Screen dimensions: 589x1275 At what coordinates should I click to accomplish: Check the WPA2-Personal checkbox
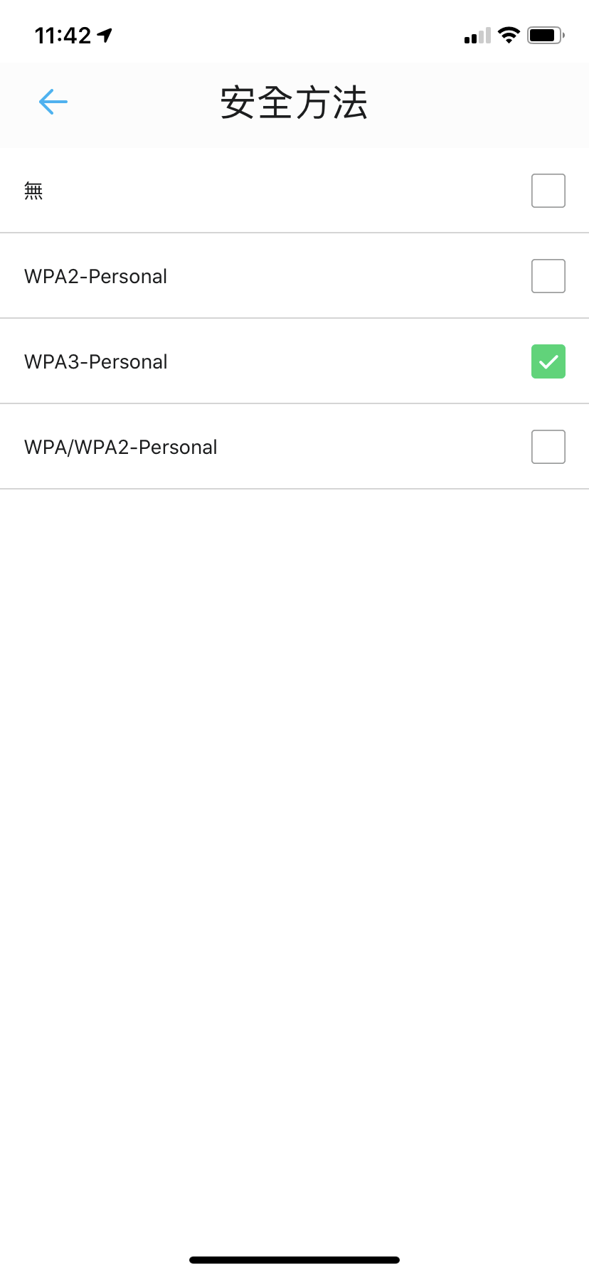548,276
